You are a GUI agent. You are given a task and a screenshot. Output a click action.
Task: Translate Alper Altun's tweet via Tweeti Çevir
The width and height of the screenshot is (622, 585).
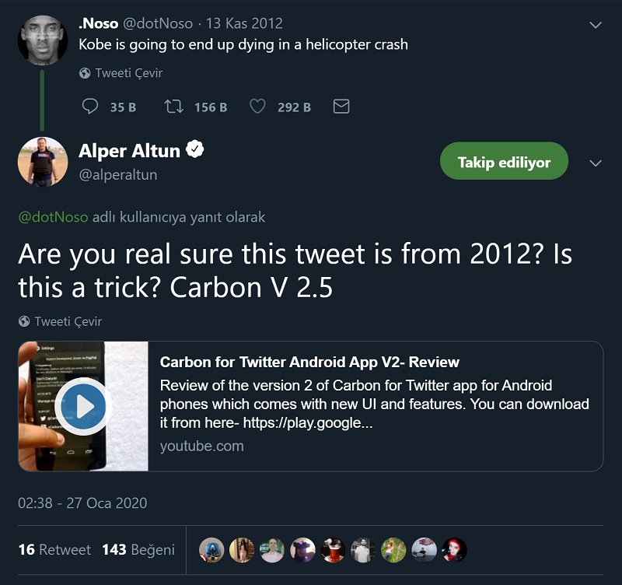(68, 321)
